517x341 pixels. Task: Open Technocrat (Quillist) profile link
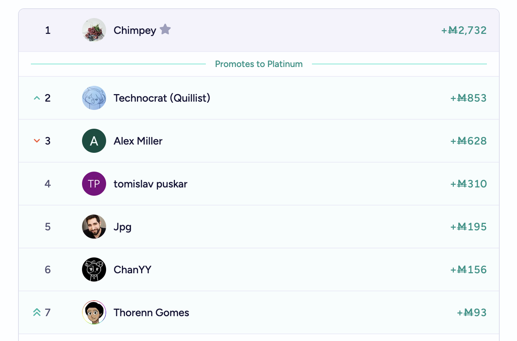point(162,98)
